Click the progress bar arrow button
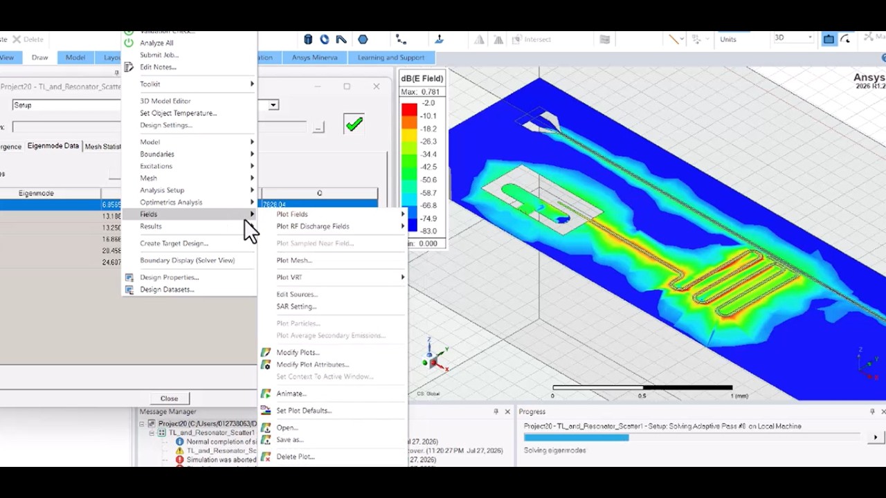Viewport: 886px width, 498px height. [876, 437]
